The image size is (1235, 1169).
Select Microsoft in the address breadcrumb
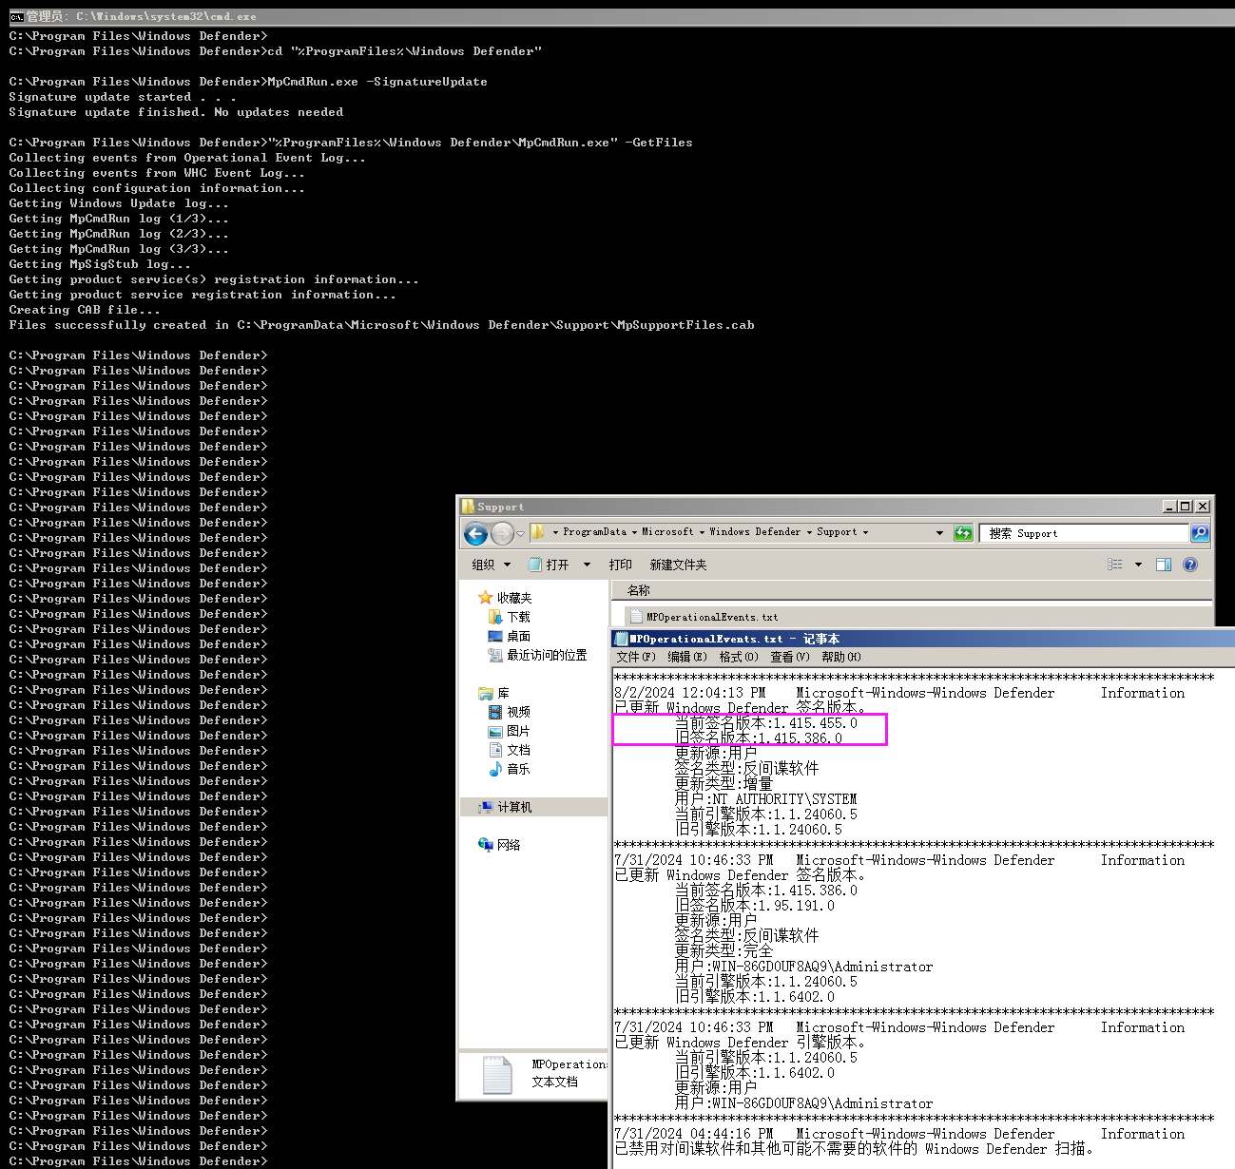coord(667,532)
